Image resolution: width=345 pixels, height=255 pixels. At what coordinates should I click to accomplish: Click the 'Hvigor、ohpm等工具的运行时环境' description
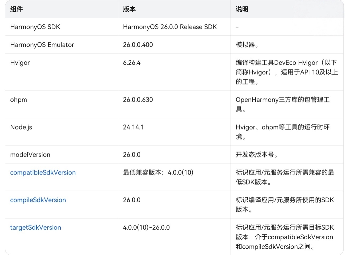[283, 132]
